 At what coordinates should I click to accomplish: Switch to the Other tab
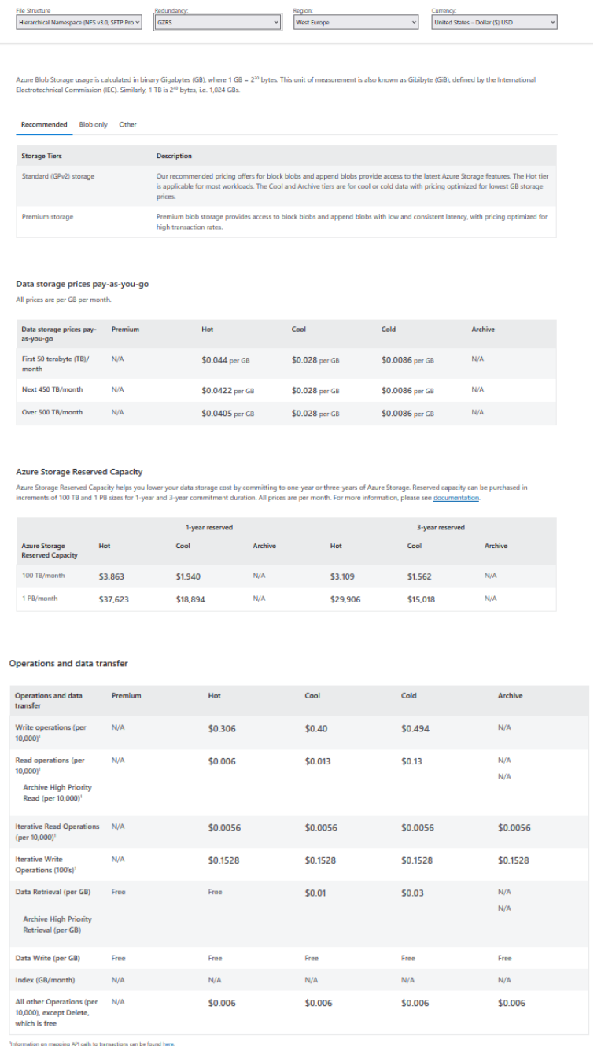coord(127,124)
